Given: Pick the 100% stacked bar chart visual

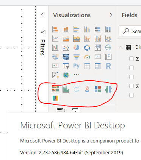Looking at the screenshot, I should tap(98, 29).
